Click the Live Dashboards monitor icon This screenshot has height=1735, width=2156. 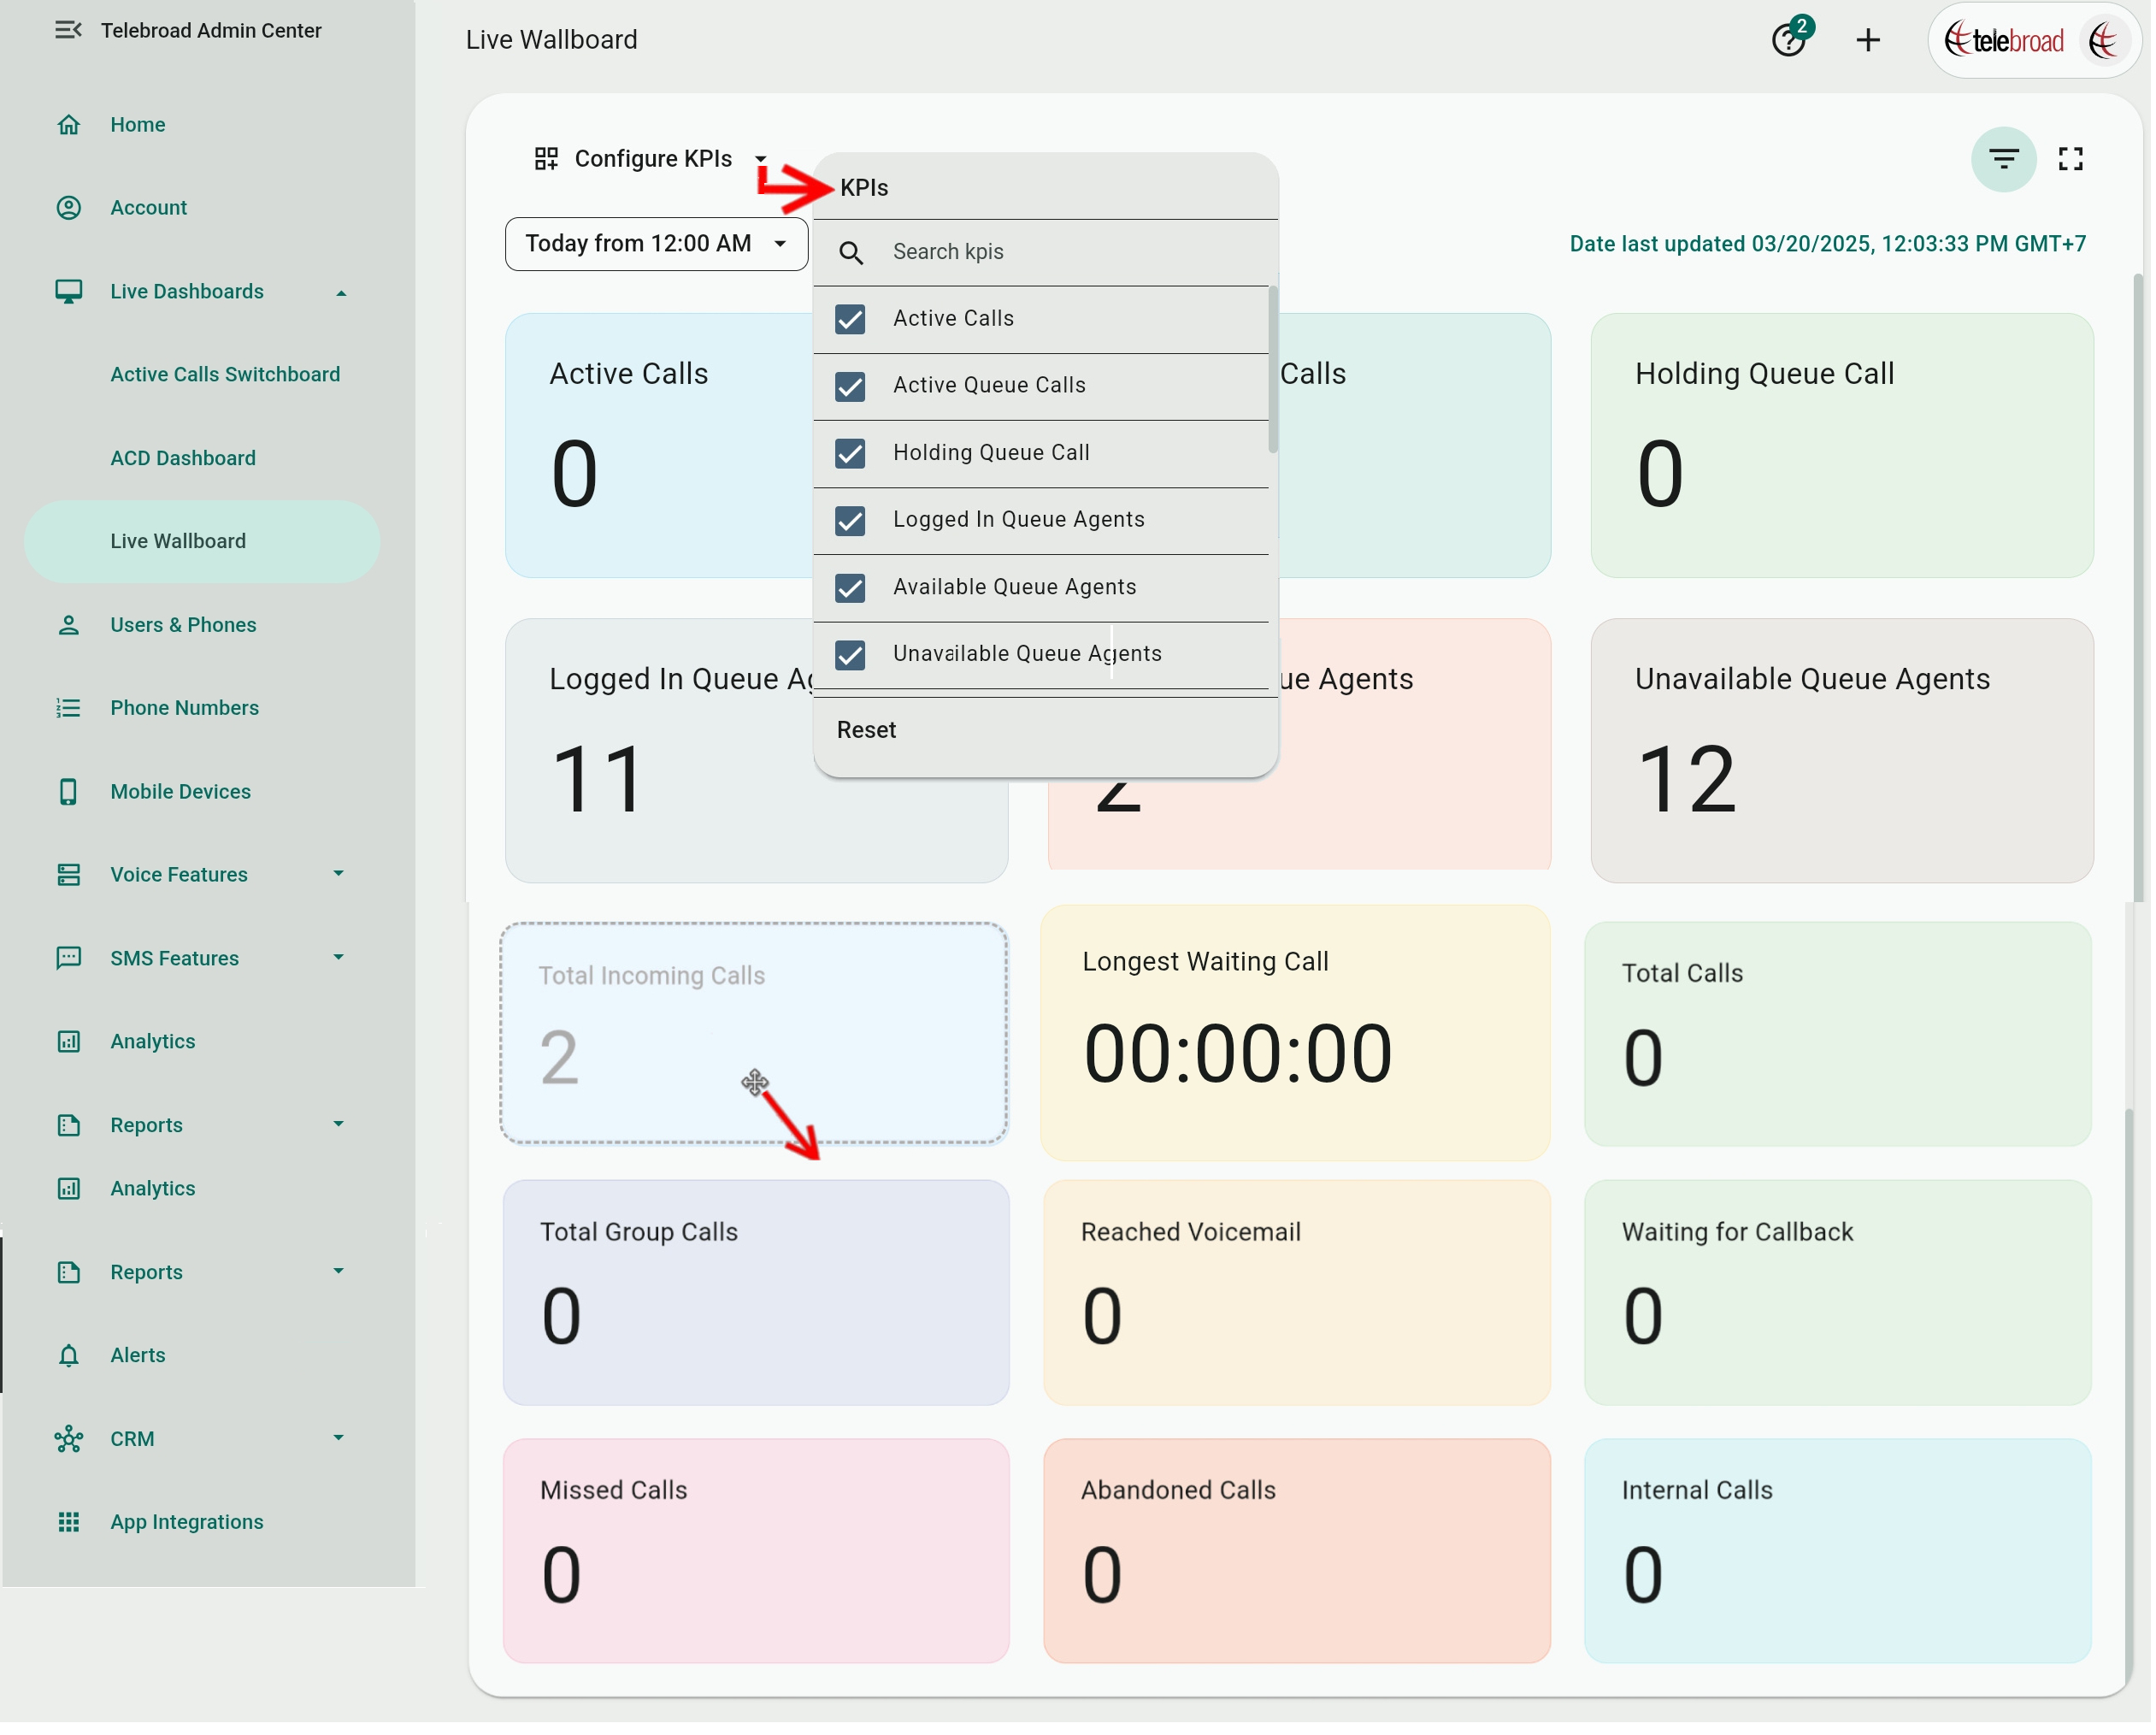tap(68, 292)
